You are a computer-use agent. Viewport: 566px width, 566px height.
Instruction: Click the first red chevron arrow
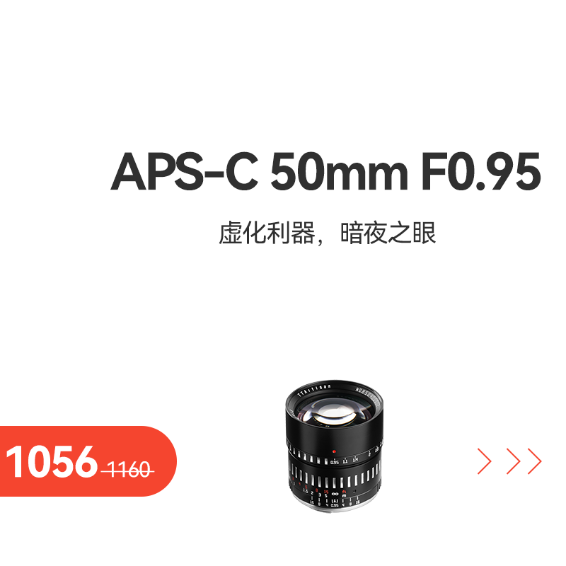[x=484, y=461]
